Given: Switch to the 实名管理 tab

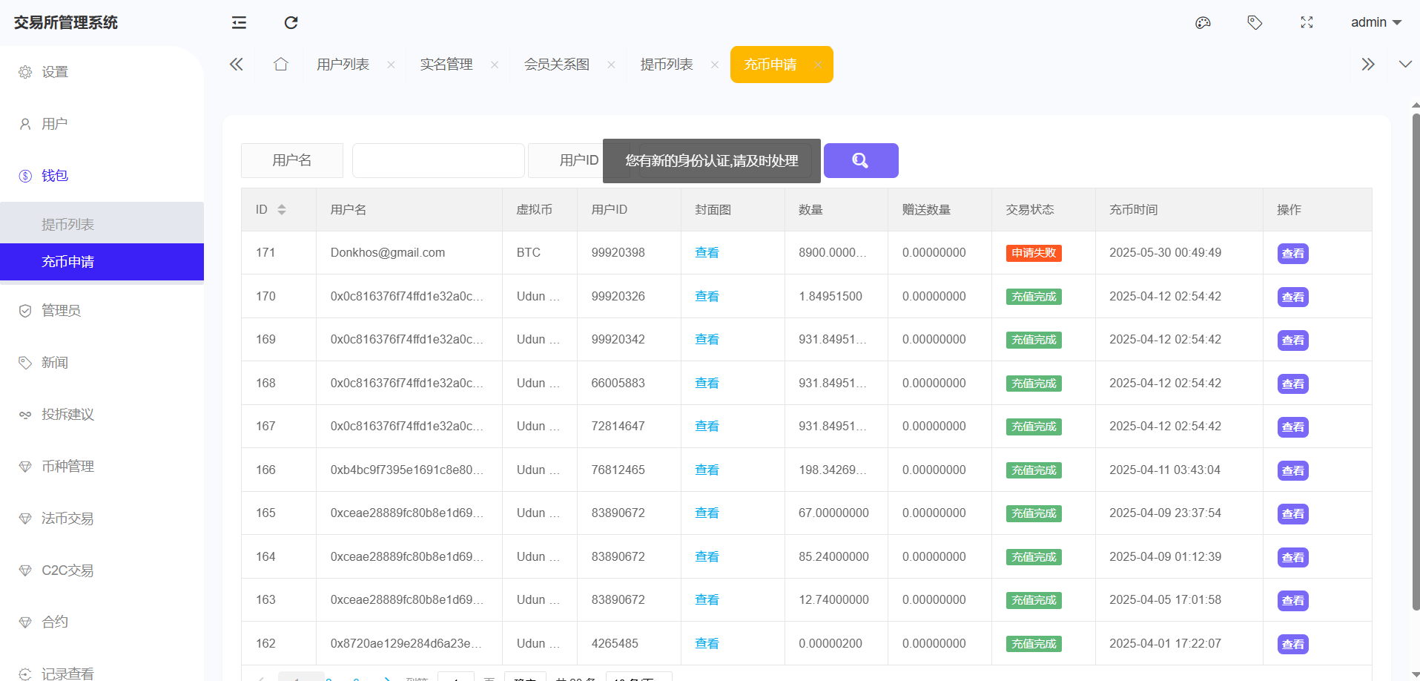Looking at the screenshot, I should point(446,65).
